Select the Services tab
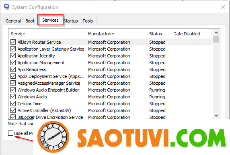This screenshot has width=230, height=155. tap(50, 20)
